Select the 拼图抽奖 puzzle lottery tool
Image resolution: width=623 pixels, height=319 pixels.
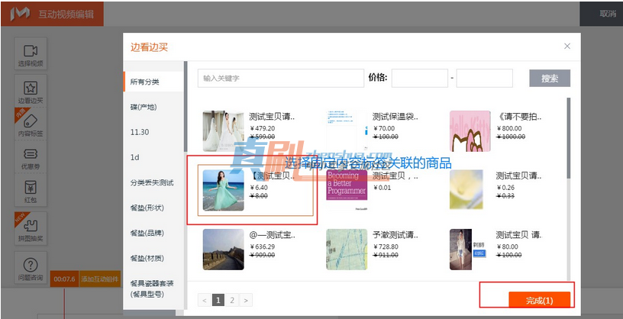point(31,228)
